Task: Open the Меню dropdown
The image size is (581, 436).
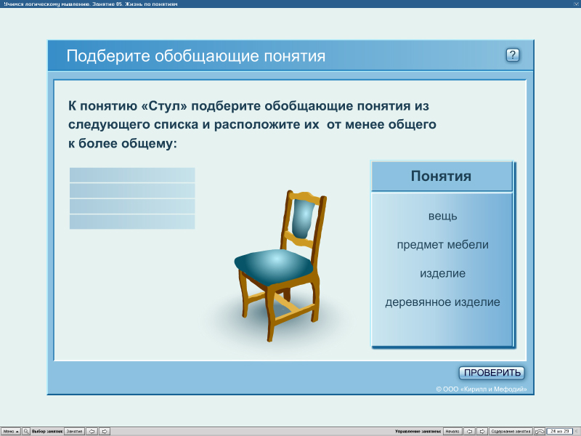Action: click(11, 430)
